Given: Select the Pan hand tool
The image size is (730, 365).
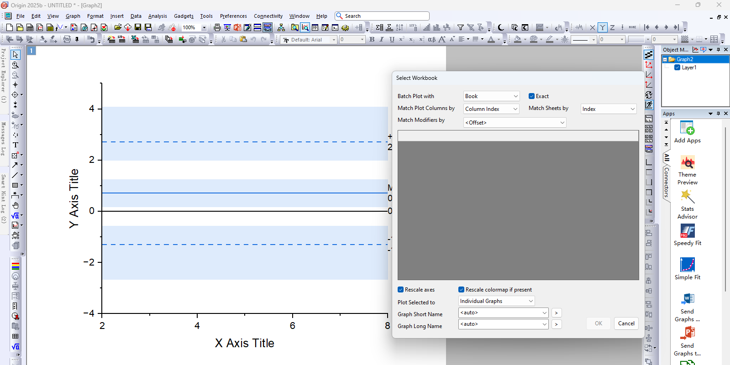Looking at the screenshot, I should point(15,205).
